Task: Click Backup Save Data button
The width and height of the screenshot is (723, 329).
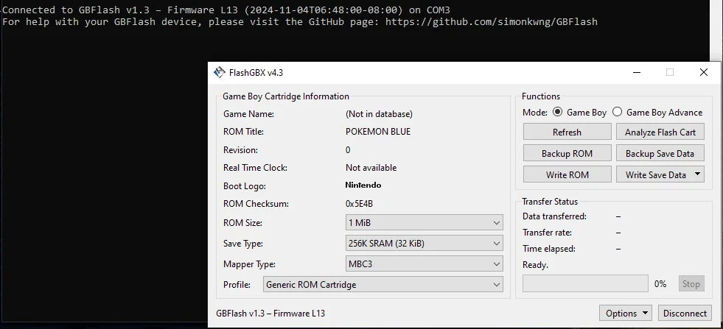Action: point(660,153)
